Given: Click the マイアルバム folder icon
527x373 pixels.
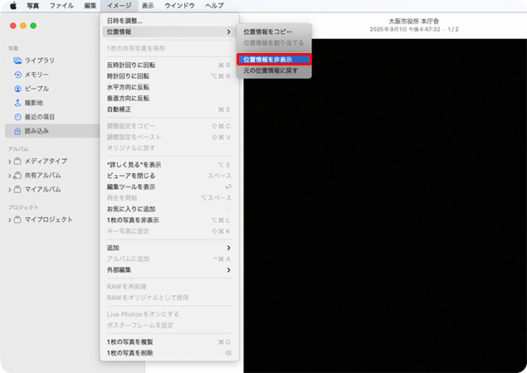Looking at the screenshot, I should coord(17,189).
